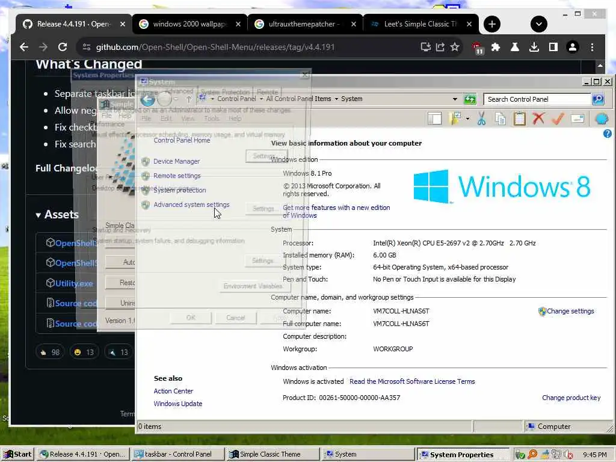The width and height of the screenshot is (616, 462).
Task: Open dropdown arrow after All Control Panel Items
Action: [336, 99]
